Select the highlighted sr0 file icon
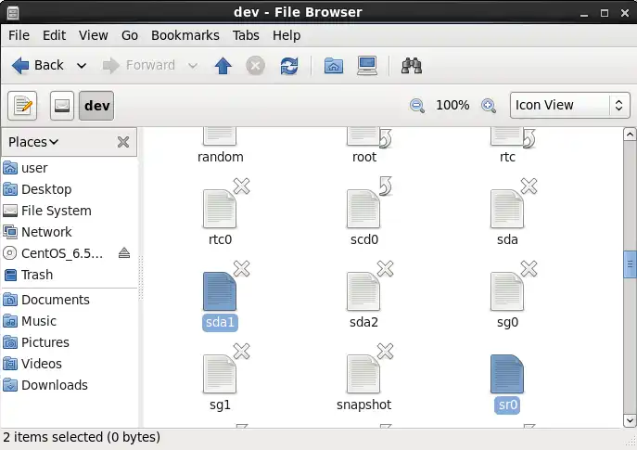637x450 pixels. point(507,374)
